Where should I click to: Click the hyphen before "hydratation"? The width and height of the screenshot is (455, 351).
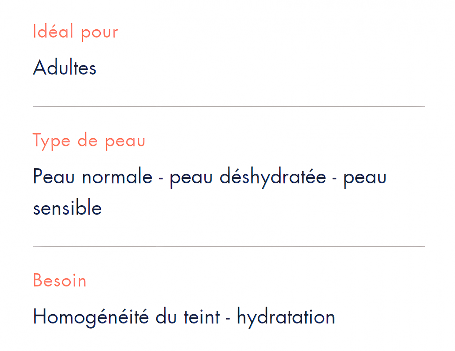[x=228, y=319]
